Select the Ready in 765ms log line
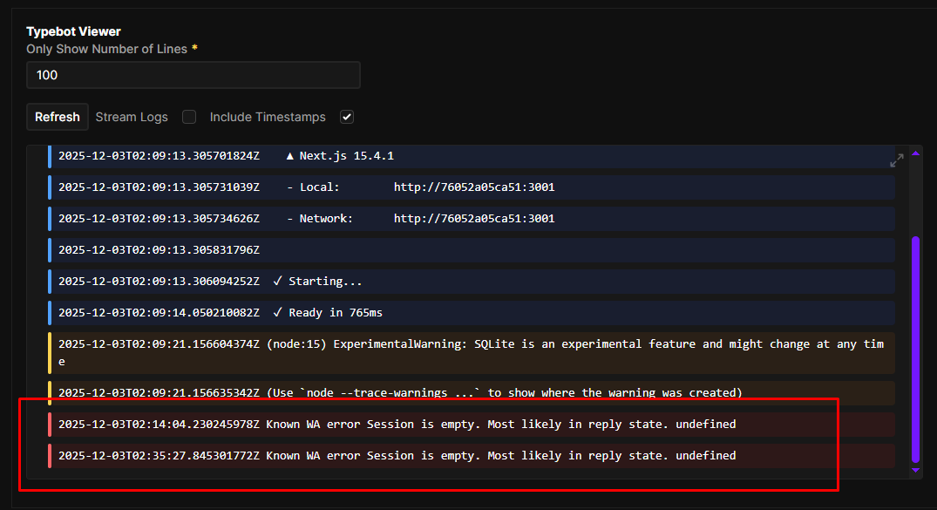Image resolution: width=937 pixels, height=510 pixels. [472, 313]
